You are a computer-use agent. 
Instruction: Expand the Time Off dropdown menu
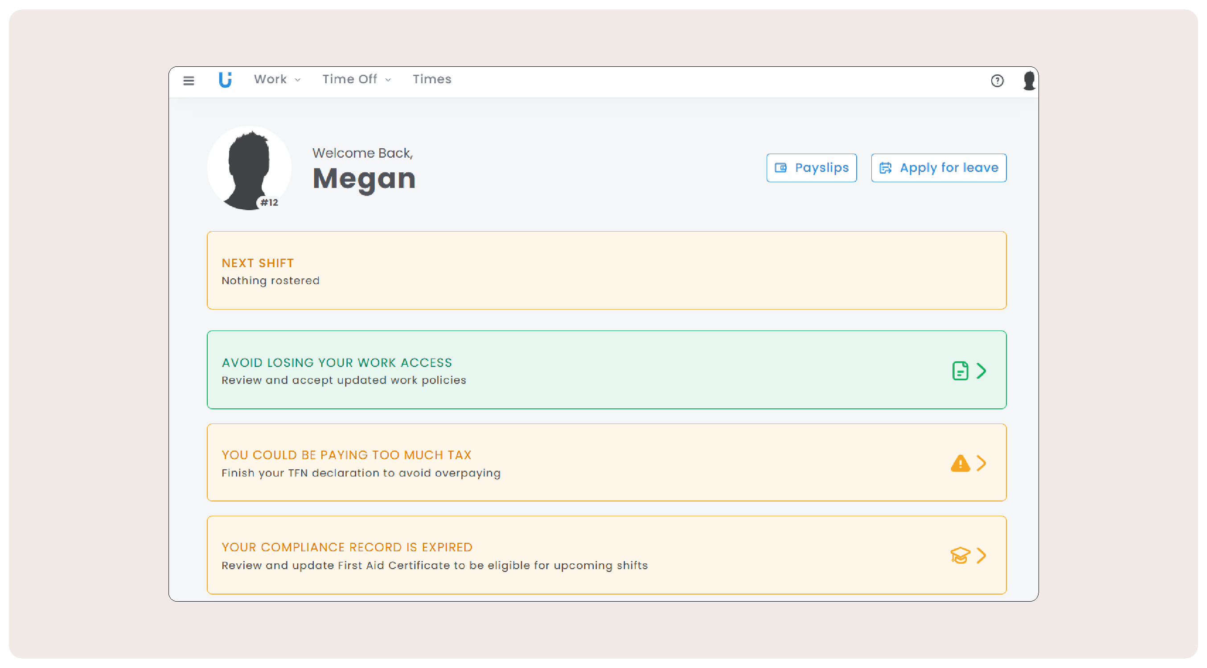point(356,79)
